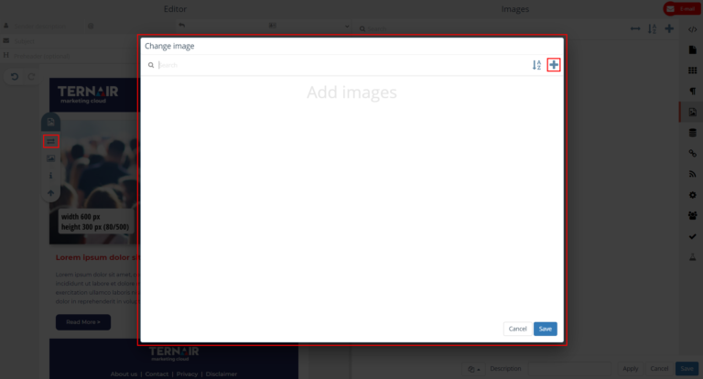
Task: Redo the editor action
Action: pyautogui.click(x=31, y=77)
